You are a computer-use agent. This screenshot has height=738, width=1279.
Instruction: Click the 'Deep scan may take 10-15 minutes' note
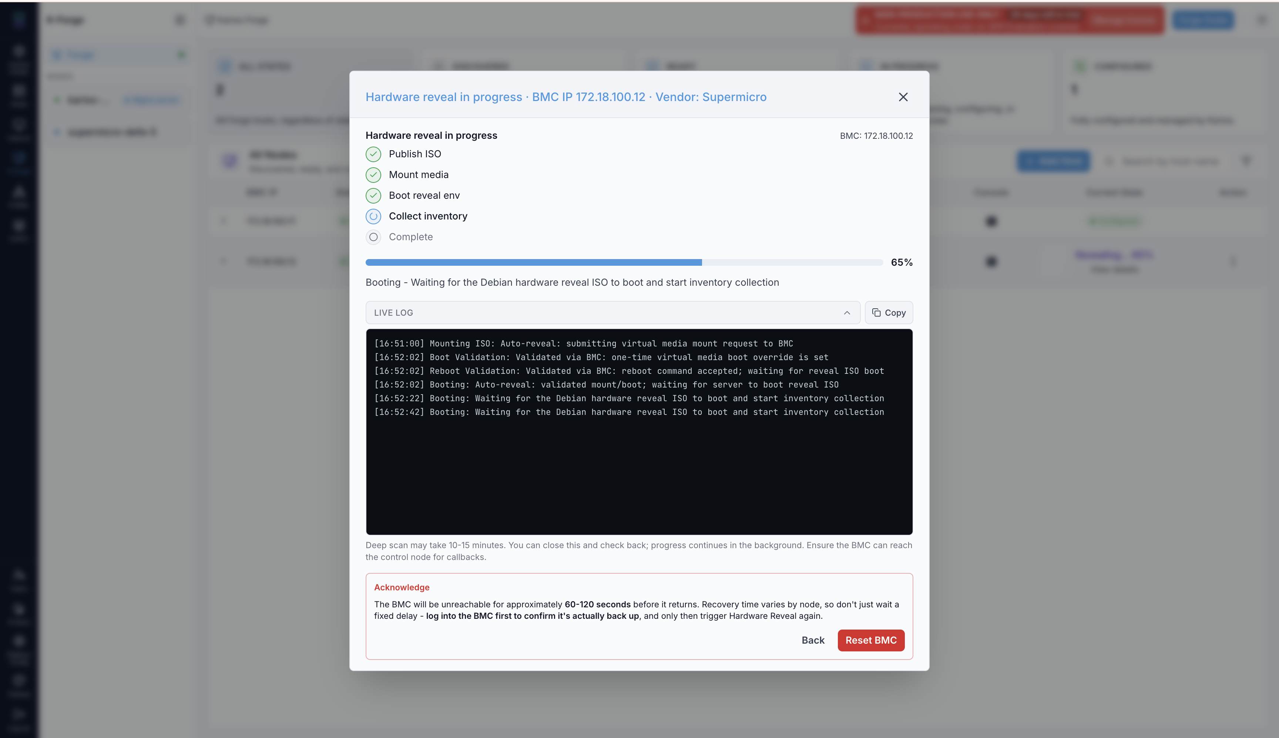point(639,551)
